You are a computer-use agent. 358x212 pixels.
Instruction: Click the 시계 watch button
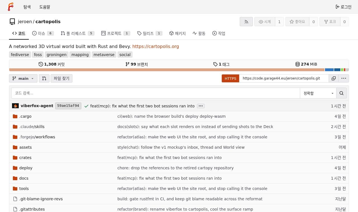[265, 22]
